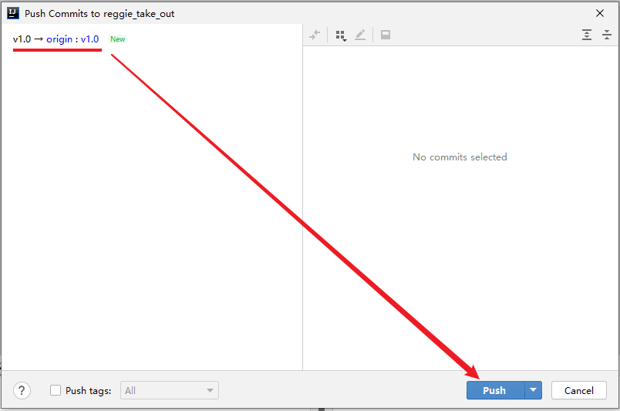Click the green New label
This screenshot has width=620, height=411.
[x=117, y=39]
